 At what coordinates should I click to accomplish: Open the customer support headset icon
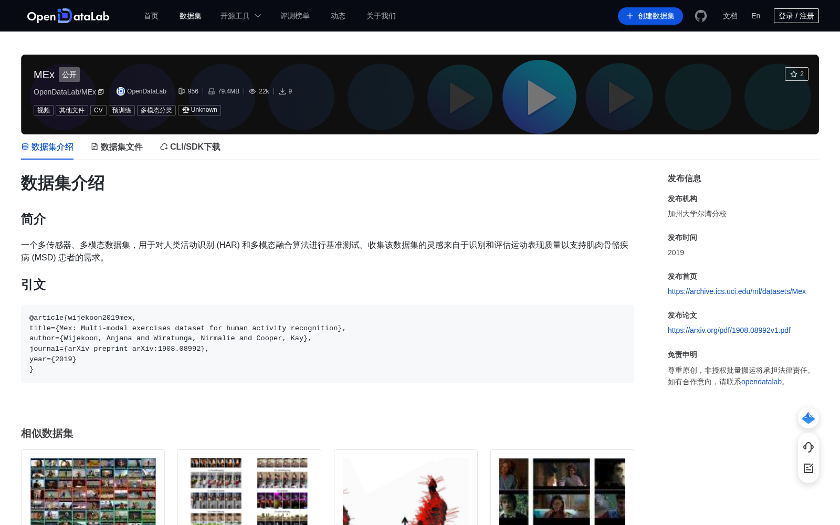[x=808, y=447]
